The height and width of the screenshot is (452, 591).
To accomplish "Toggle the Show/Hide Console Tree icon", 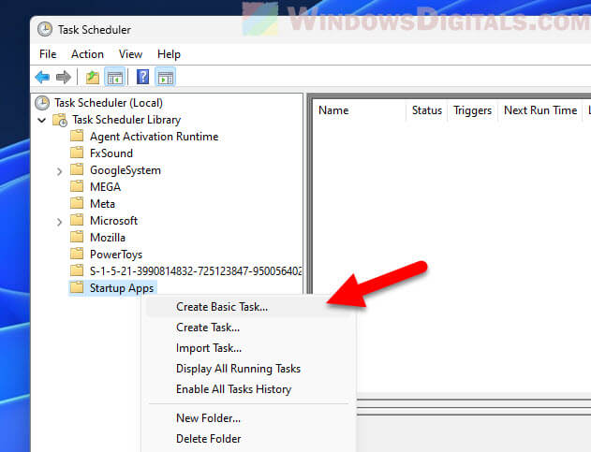I will pos(114,78).
